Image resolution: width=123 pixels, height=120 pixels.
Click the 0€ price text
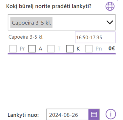click(112, 49)
